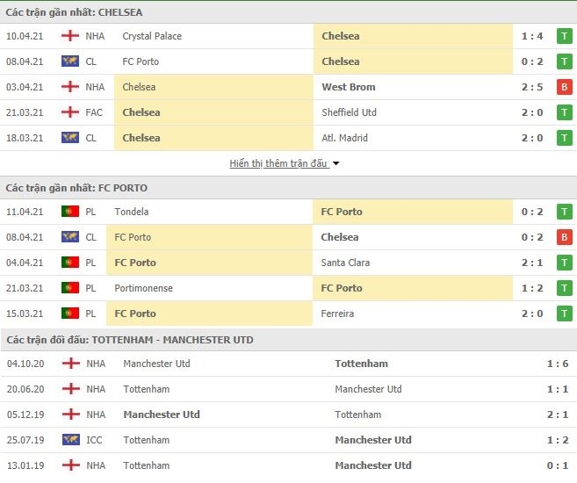Click the 1 : 6 Tottenham score

click(558, 364)
